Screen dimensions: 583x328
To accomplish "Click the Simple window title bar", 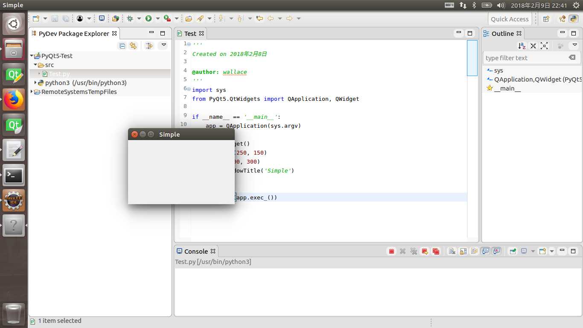I will 181,134.
